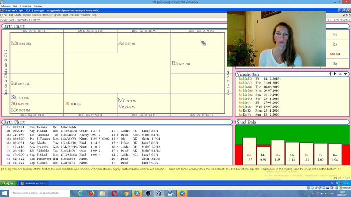Image resolution: width=351 pixels, height=197 pixels.
Task: Click Ju 17:44 Jye in Scorpio house
Action: point(73,103)
